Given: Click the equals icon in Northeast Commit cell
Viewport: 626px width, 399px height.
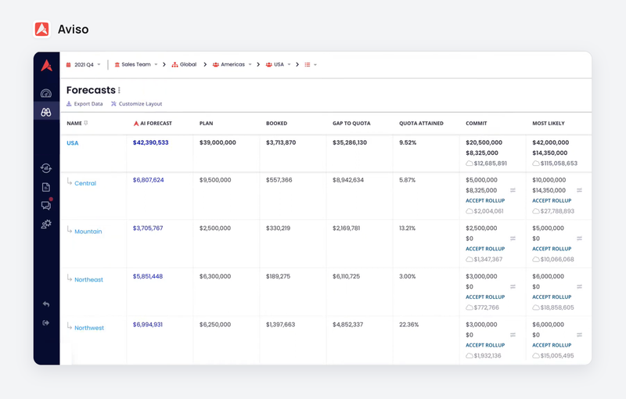Looking at the screenshot, I should [513, 286].
